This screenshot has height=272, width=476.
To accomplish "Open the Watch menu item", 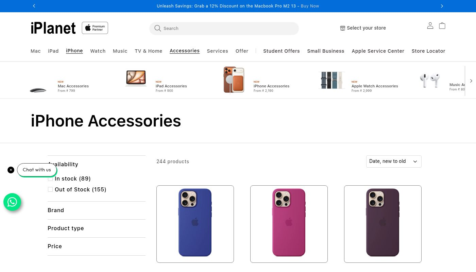I will coord(98,51).
